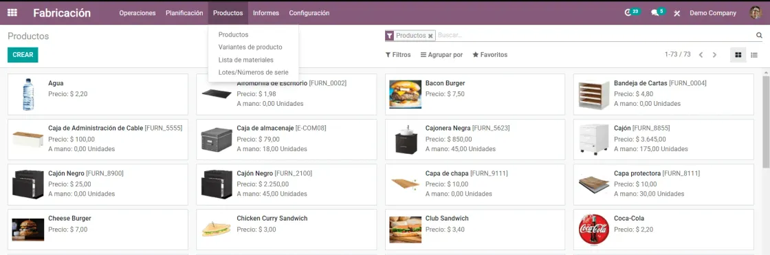Open the Caja de Administración de Cable image
770x255 pixels.
tap(28, 139)
